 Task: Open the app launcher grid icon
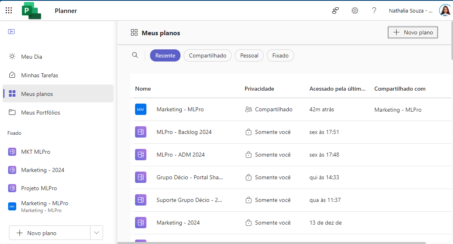(x=9, y=11)
